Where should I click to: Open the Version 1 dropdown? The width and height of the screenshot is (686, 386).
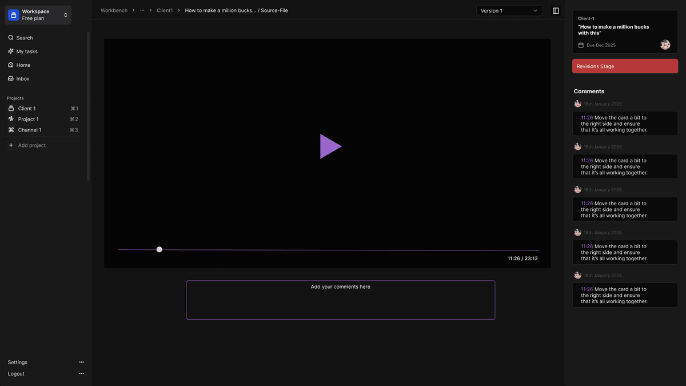[509, 11]
